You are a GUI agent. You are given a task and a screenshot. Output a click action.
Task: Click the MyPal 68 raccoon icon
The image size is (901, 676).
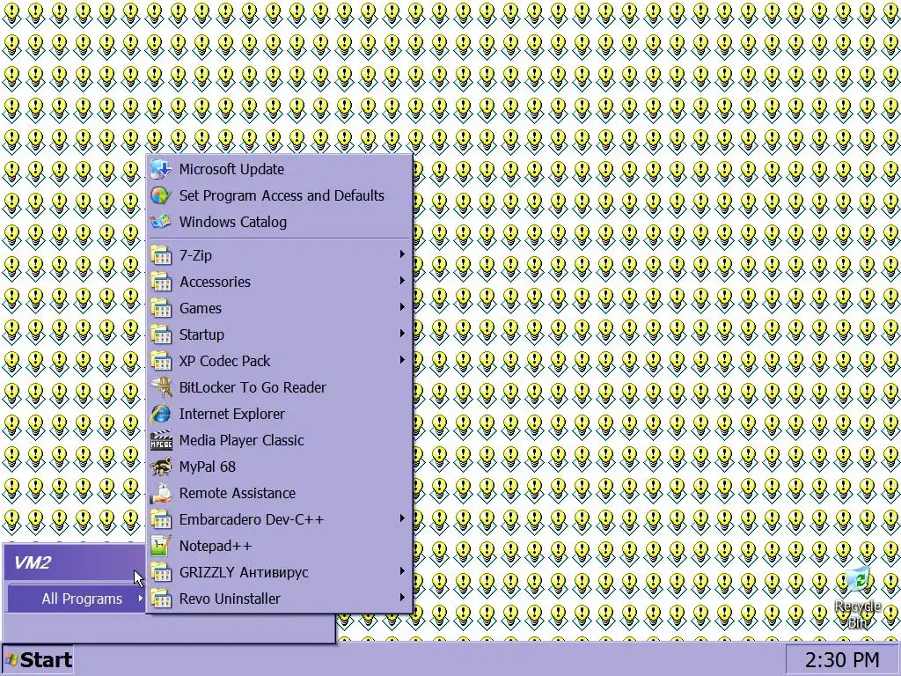click(161, 467)
